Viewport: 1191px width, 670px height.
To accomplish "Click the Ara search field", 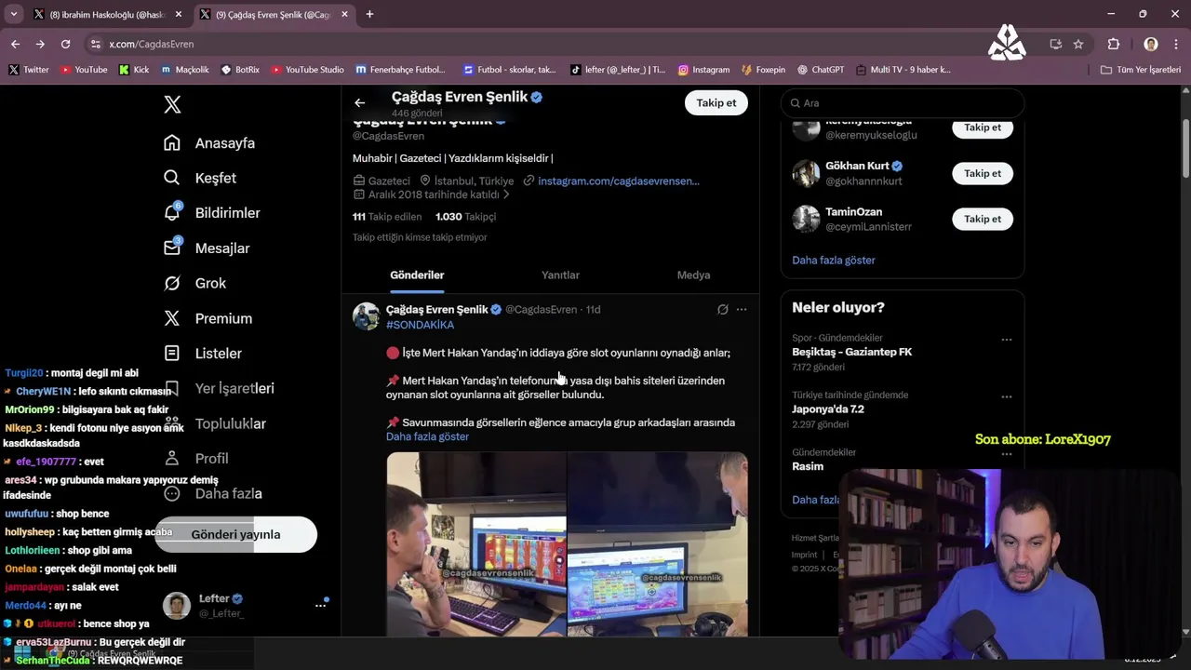I will point(903,103).
